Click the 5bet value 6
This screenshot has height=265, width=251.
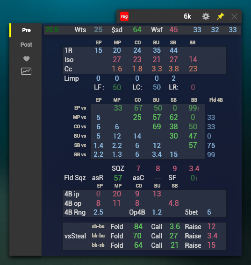pos(209,212)
